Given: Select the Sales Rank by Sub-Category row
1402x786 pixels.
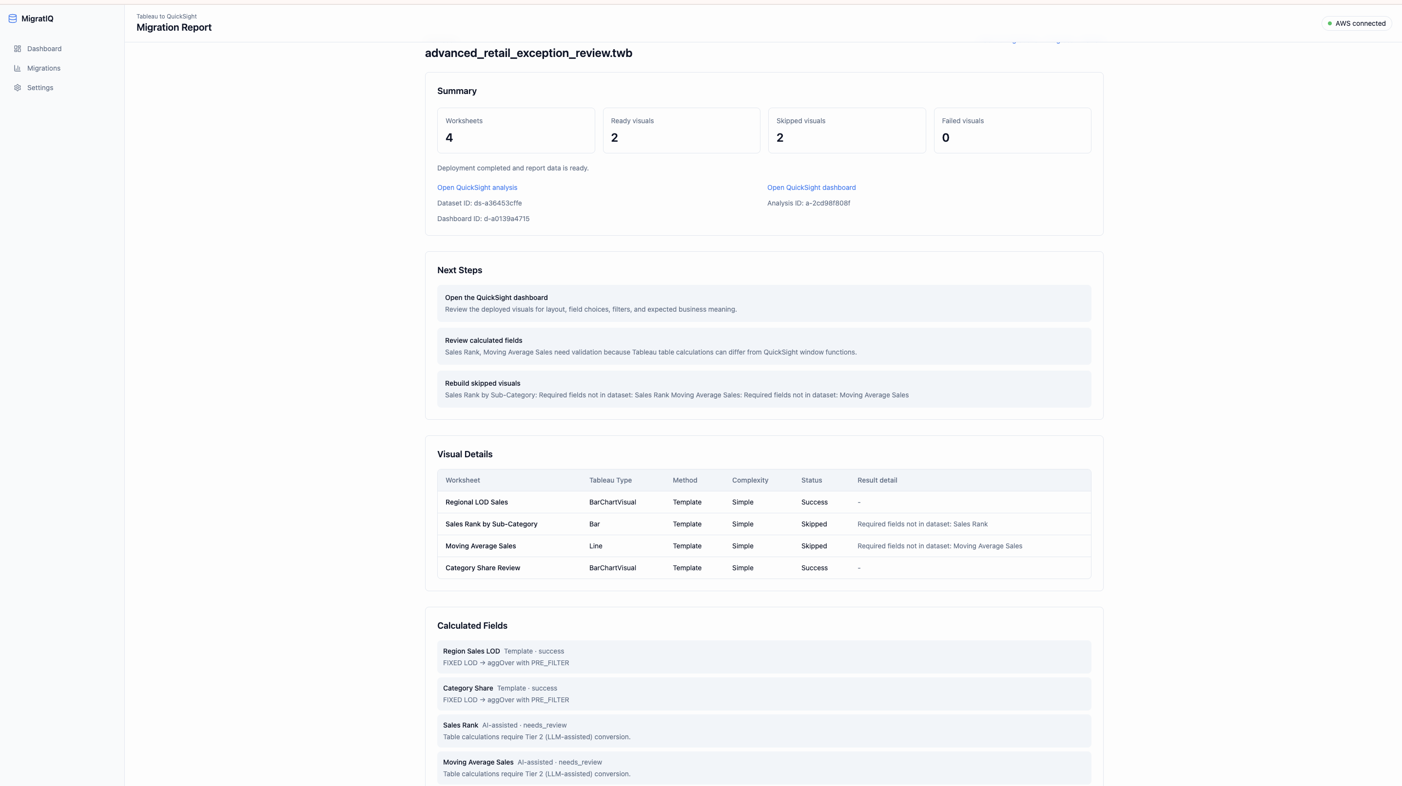Looking at the screenshot, I should tap(764, 524).
